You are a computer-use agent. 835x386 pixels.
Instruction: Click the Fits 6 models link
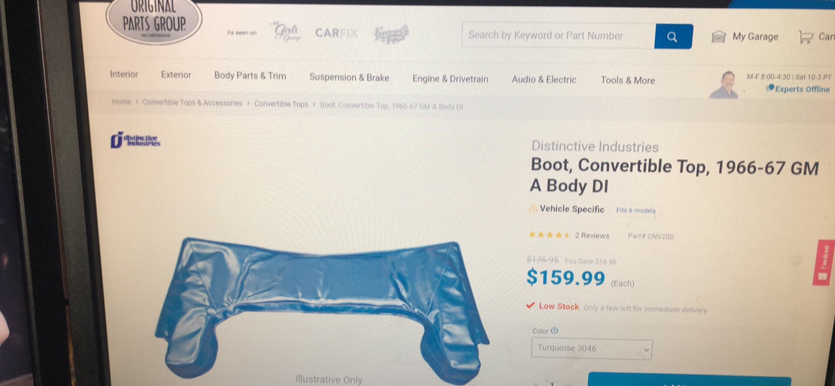(635, 211)
